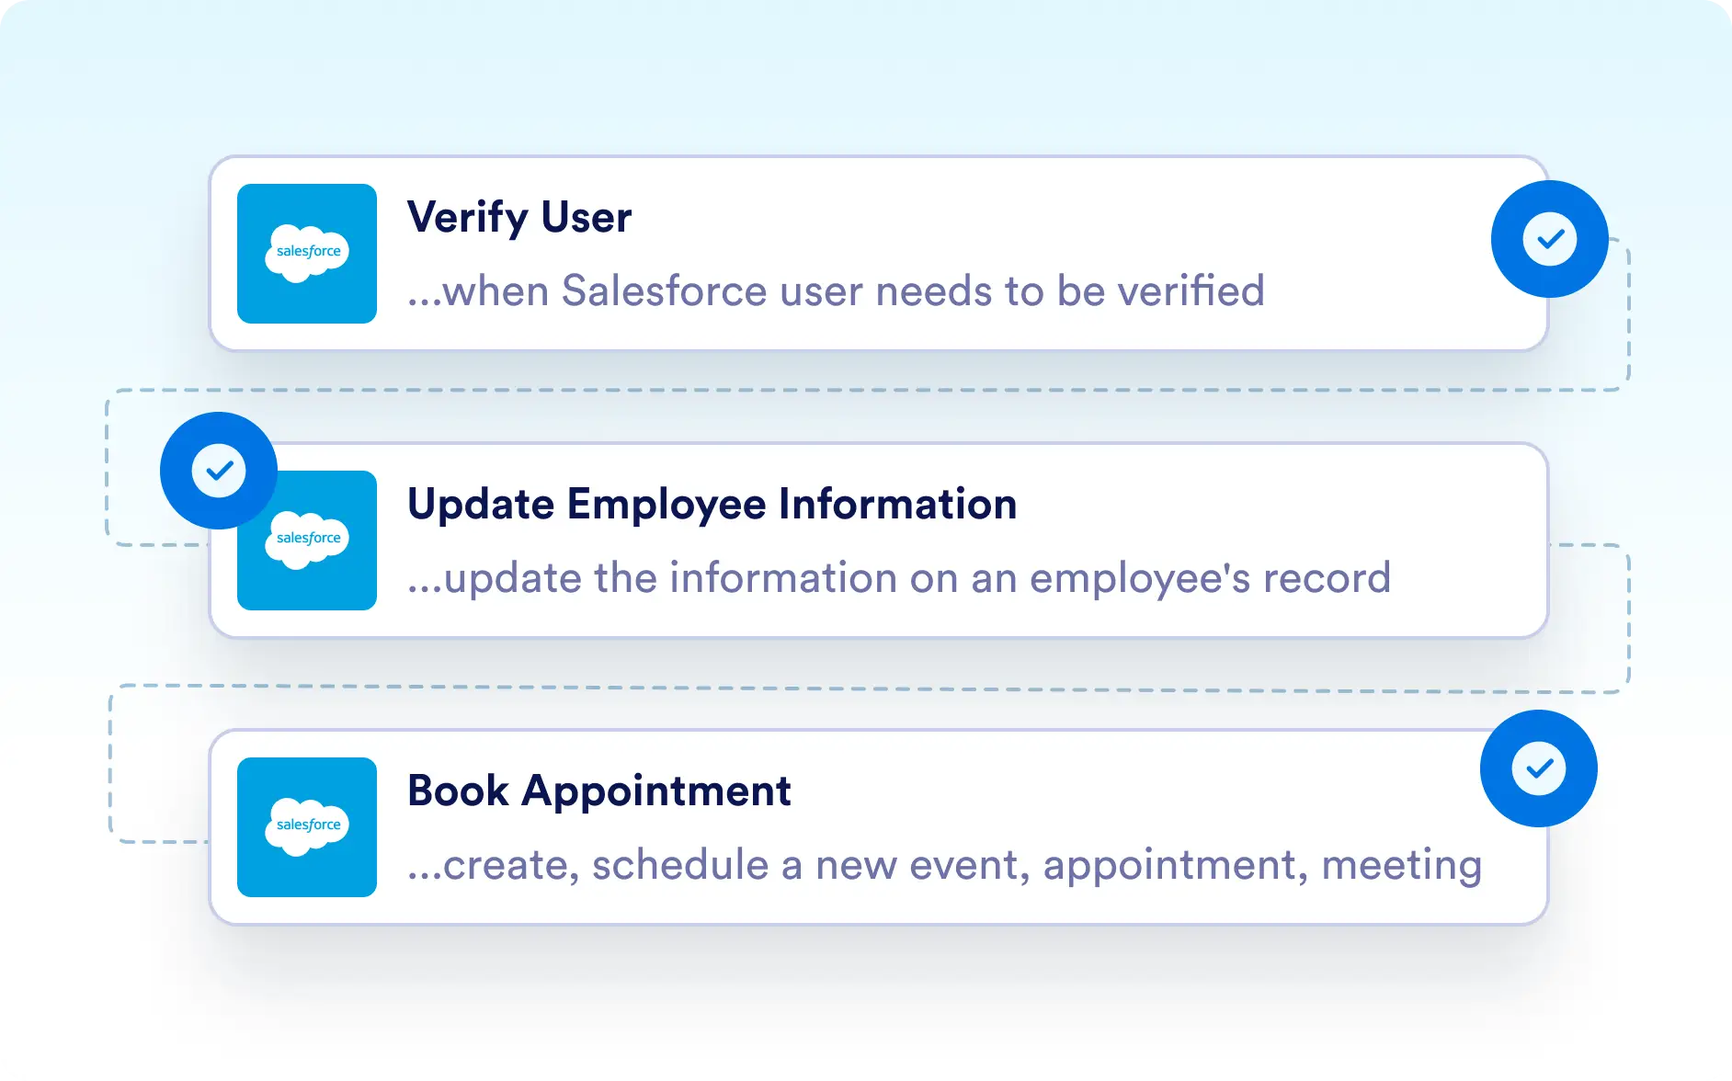
Task: Select the Update Employee Information title
Action: point(712,505)
